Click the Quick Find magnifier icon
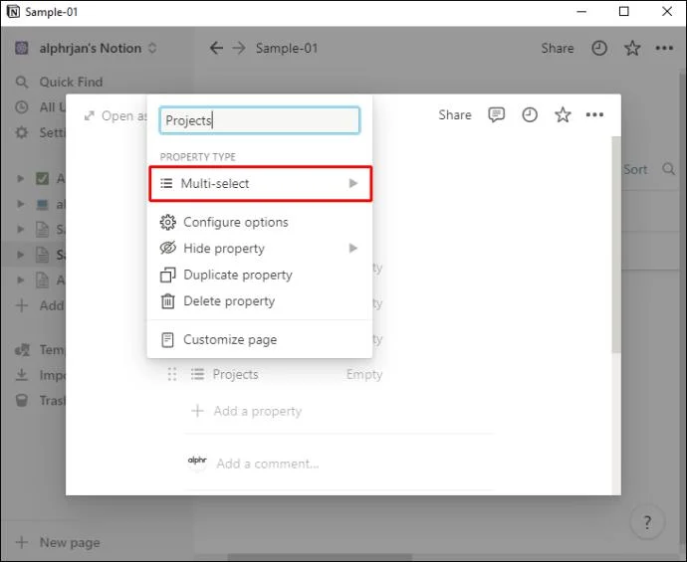687x562 pixels. pyautogui.click(x=22, y=82)
